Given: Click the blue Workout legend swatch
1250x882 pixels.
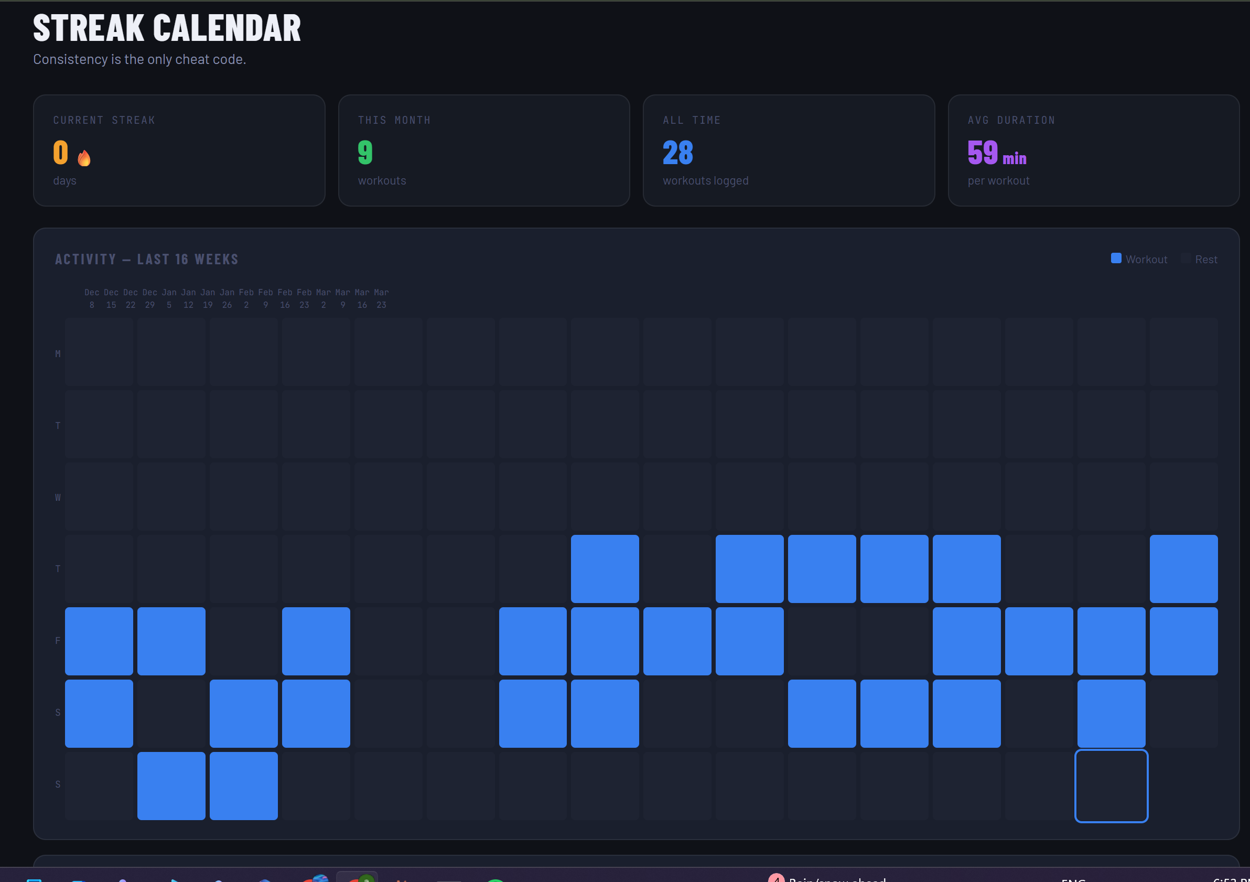Looking at the screenshot, I should pyautogui.click(x=1116, y=259).
